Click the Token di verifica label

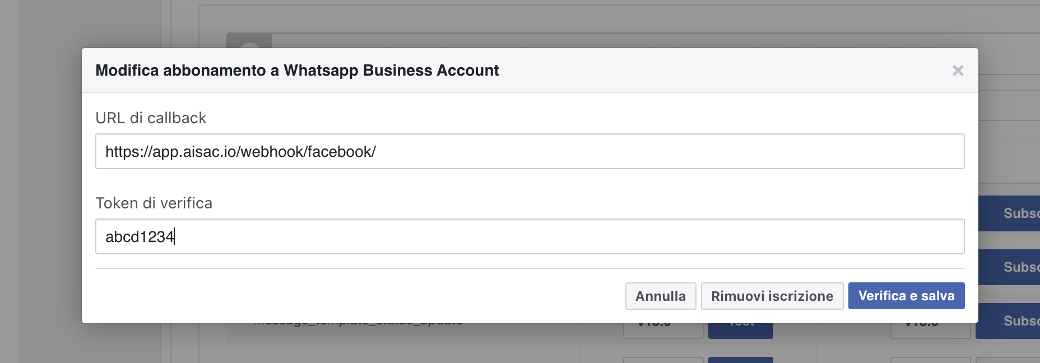[154, 203]
